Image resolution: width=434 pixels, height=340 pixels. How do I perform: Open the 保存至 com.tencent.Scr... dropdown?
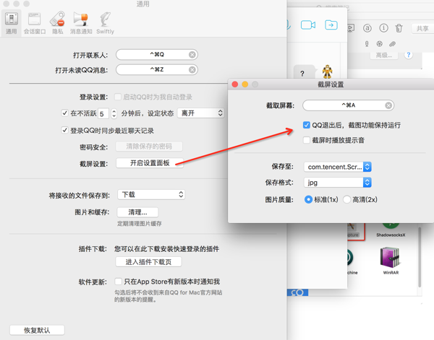tap(337, 167)
